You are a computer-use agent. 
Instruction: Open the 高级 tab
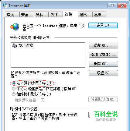point(99,15)
